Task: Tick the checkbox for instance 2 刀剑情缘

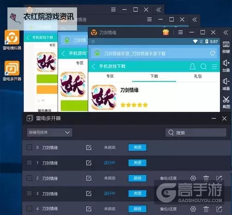Action: (29, 178)
